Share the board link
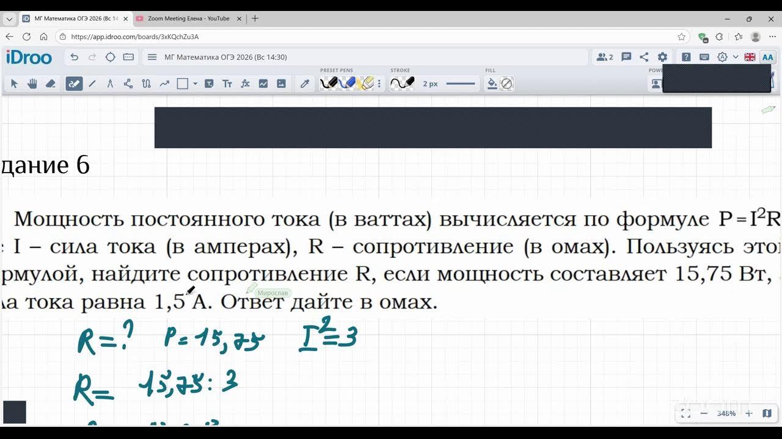The width and height of the screenshot is (782, 439). pyautogui.click(x=644, y=57)
